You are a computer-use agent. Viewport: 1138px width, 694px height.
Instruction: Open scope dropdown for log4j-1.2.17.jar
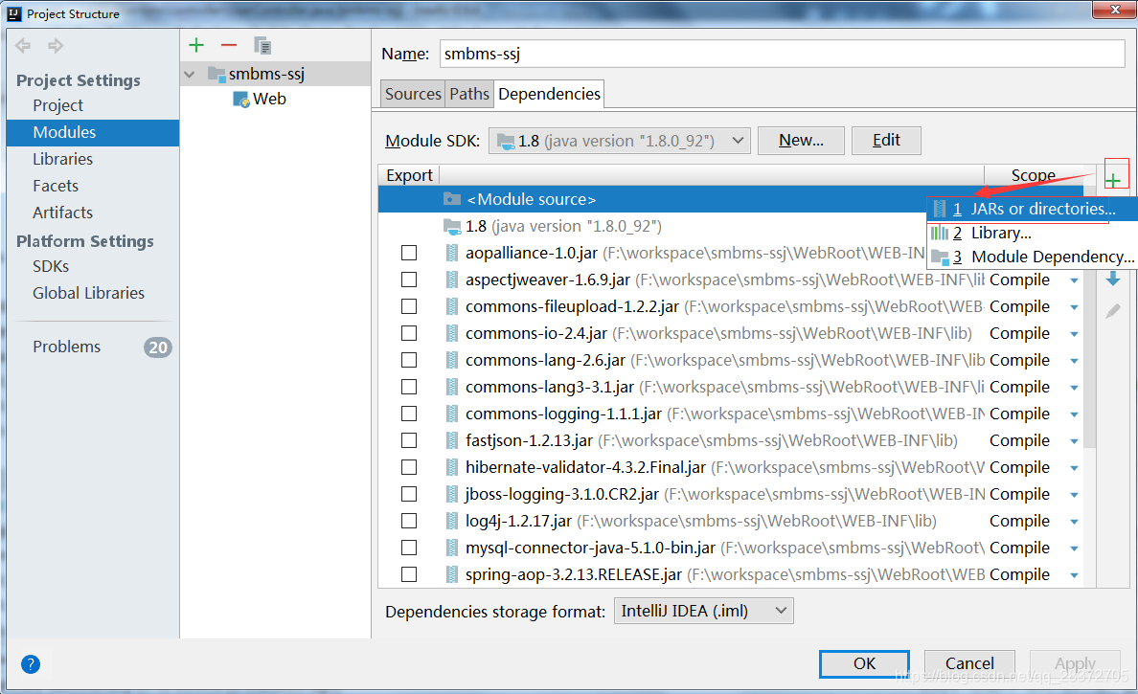pyautogui.click(x=1074, y=522)
